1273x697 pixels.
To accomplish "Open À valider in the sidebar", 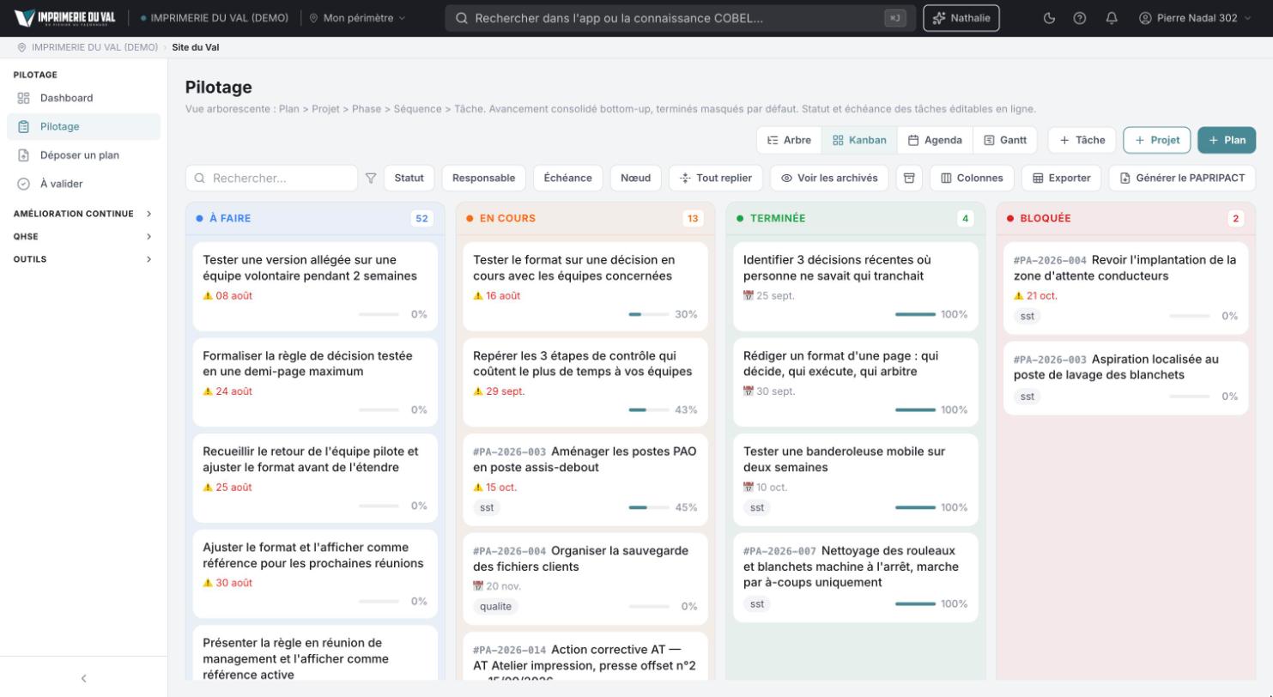I will [83, 184].
